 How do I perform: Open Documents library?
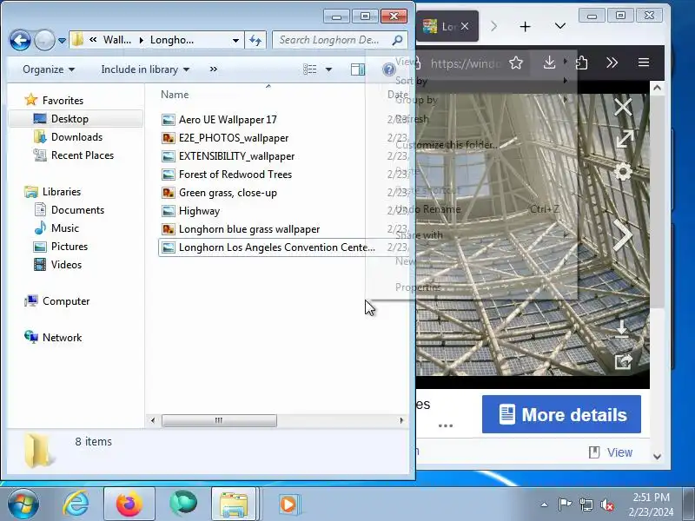point(77,210)
